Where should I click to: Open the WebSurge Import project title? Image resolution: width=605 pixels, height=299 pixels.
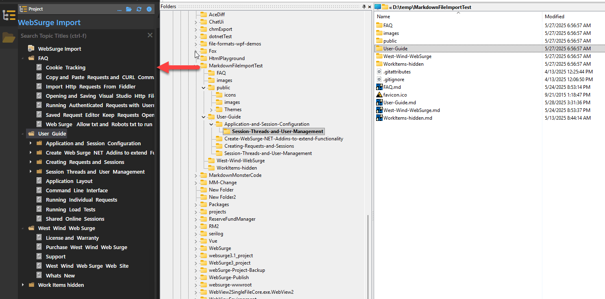pos(49,22)
